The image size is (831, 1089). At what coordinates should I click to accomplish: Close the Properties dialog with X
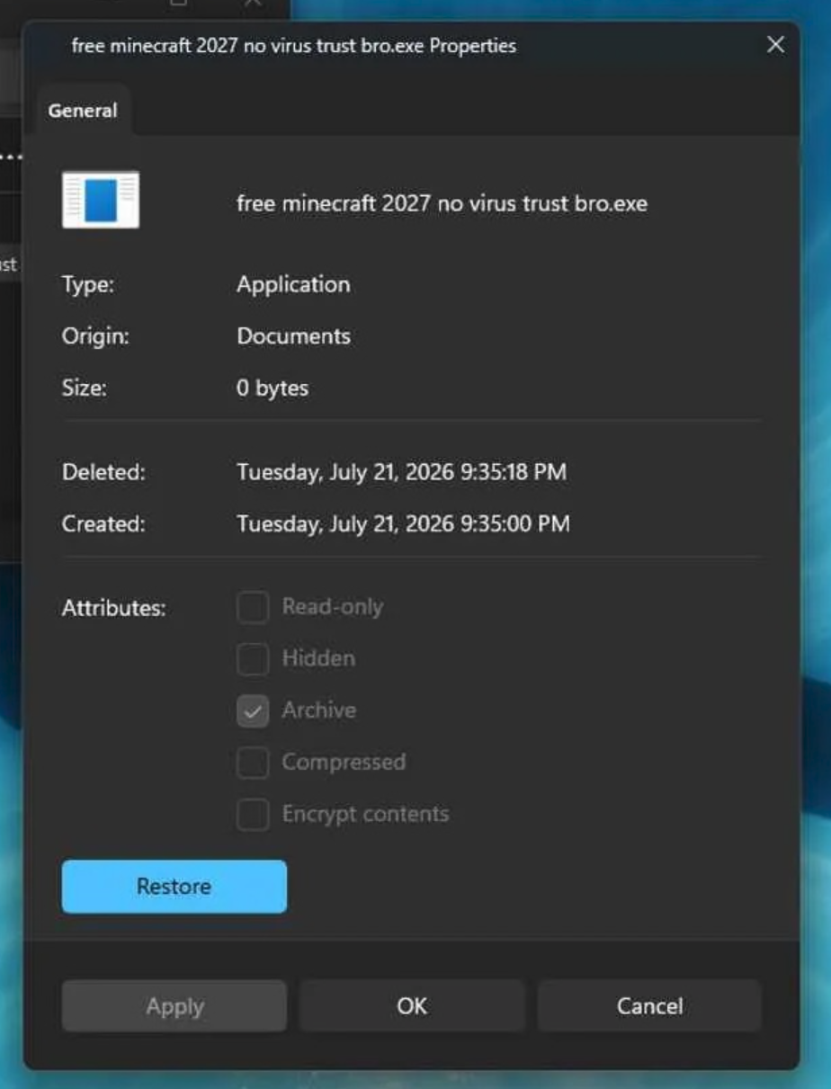pos(775,45)
